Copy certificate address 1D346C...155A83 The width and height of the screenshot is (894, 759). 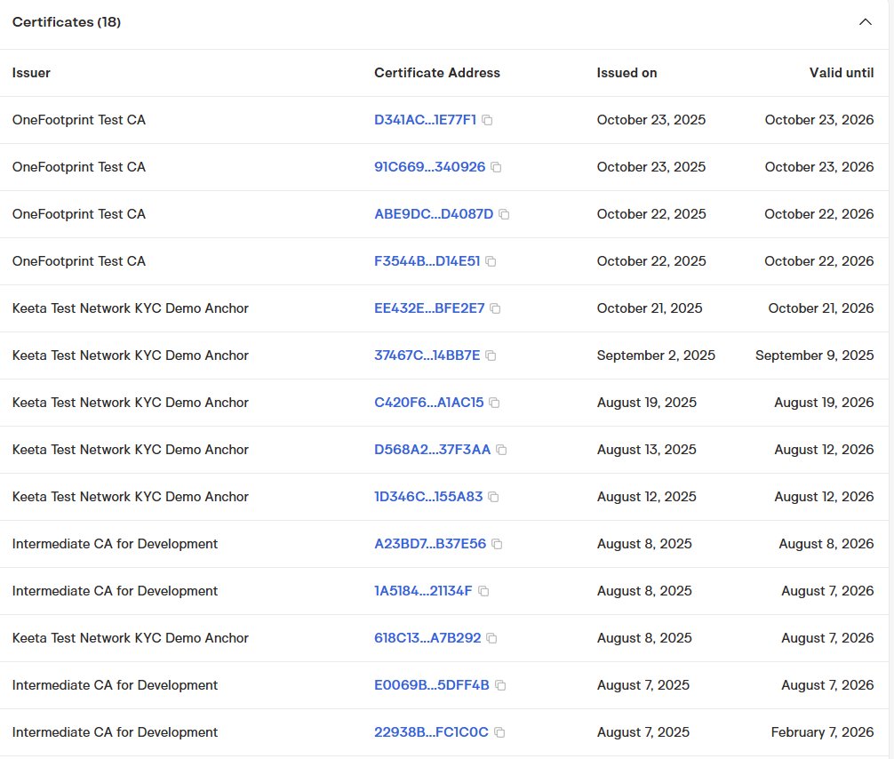494,497
